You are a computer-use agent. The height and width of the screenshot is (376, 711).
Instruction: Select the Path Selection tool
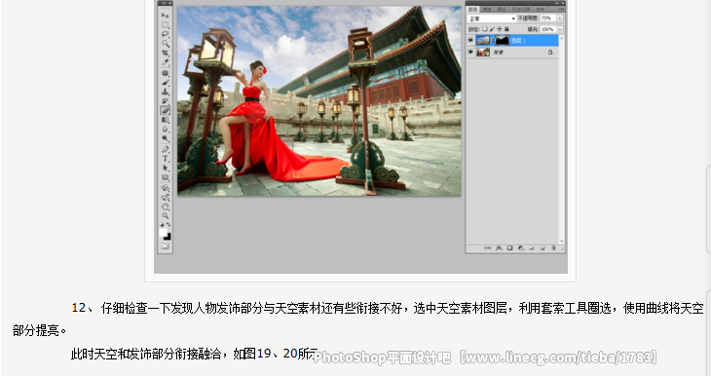coord(165,168)
